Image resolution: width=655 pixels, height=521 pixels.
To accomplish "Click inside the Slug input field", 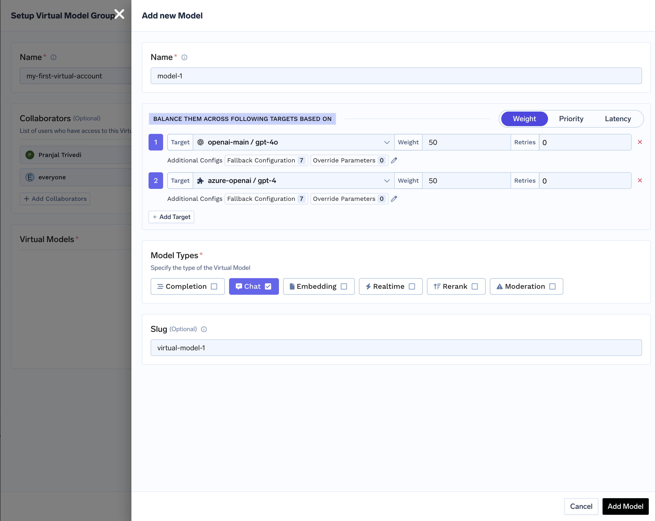I will click(395, 348).
